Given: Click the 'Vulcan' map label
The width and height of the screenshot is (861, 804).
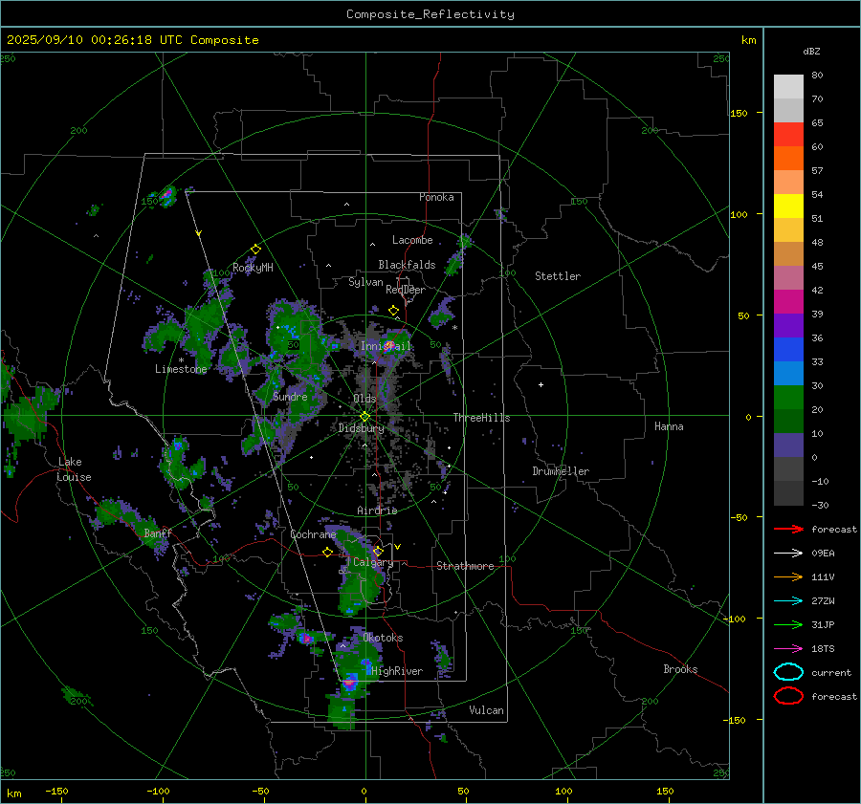Looking at the screenshot, I should 487,710.
